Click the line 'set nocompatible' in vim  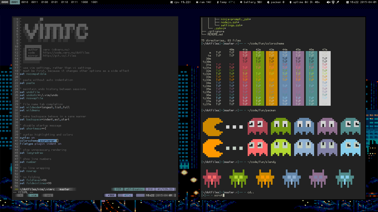33,74
